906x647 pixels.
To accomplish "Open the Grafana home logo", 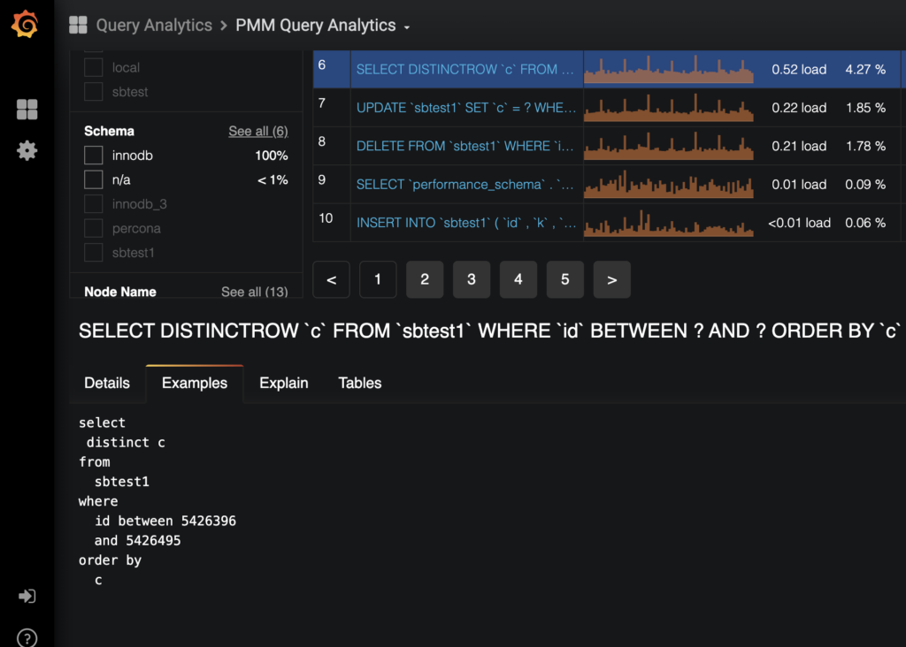I will click(x=25, y=24).
